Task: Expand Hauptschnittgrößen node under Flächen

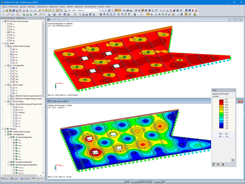Action: (8, 162)
